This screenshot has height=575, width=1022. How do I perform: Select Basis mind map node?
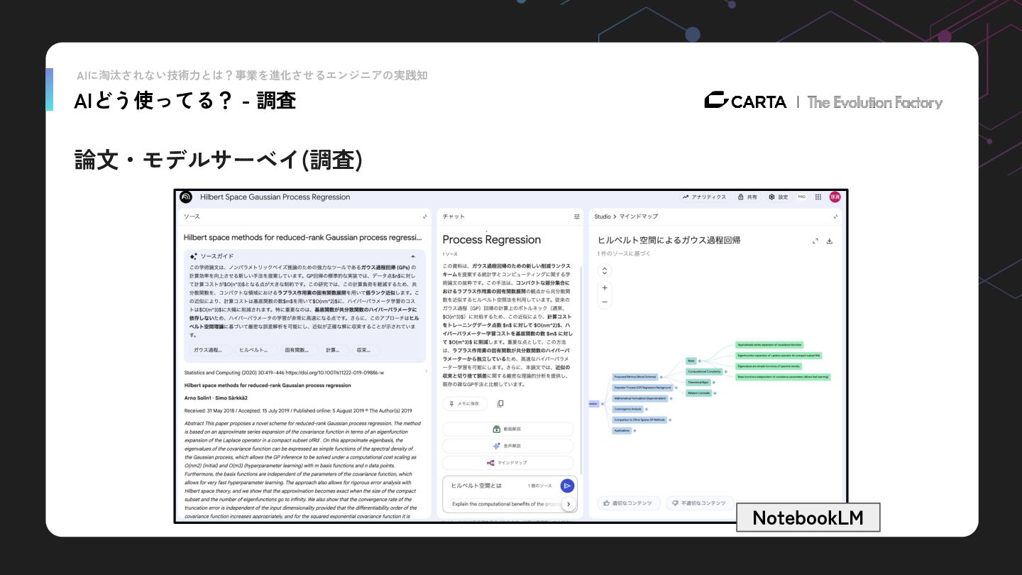(691, 361)
